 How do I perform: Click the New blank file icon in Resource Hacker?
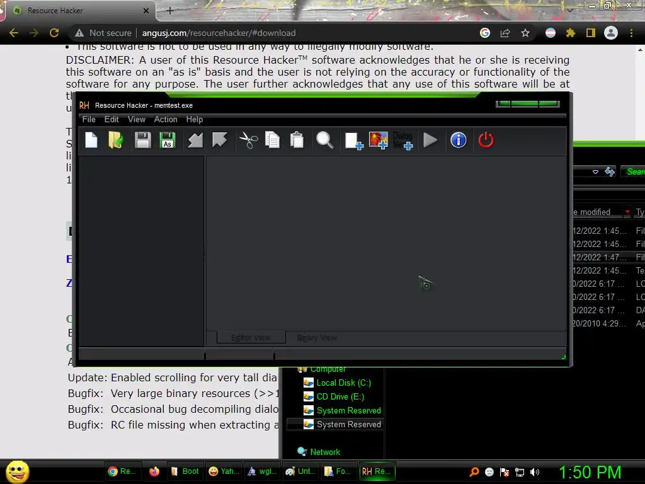[91, 140]
